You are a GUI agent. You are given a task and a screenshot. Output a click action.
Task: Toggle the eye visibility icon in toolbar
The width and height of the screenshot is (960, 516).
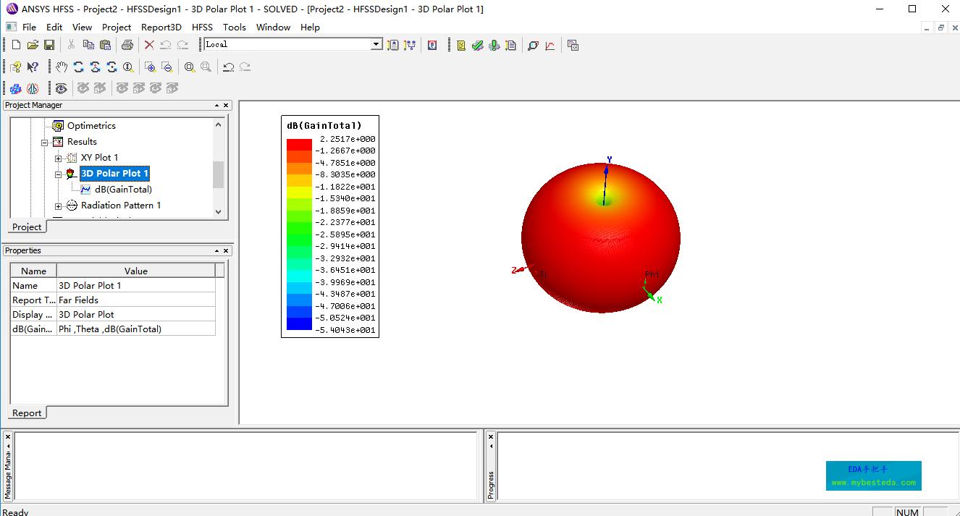coord(62,88)
